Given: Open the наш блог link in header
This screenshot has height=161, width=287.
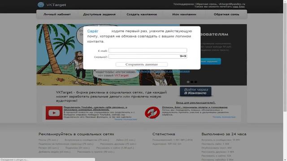Looking at the screenshot, I should (239, 7).
